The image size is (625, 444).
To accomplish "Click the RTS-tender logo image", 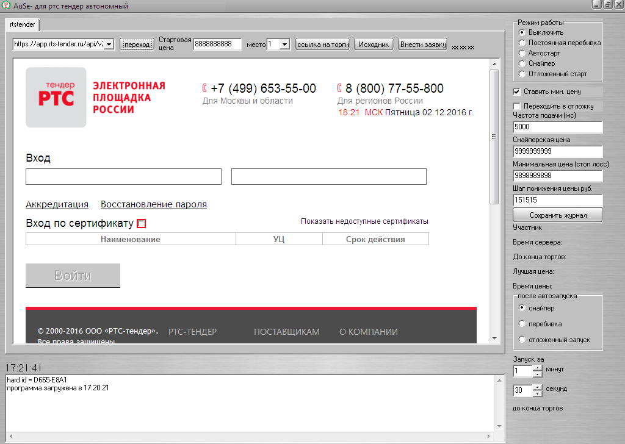I will (x=56, y=97).
